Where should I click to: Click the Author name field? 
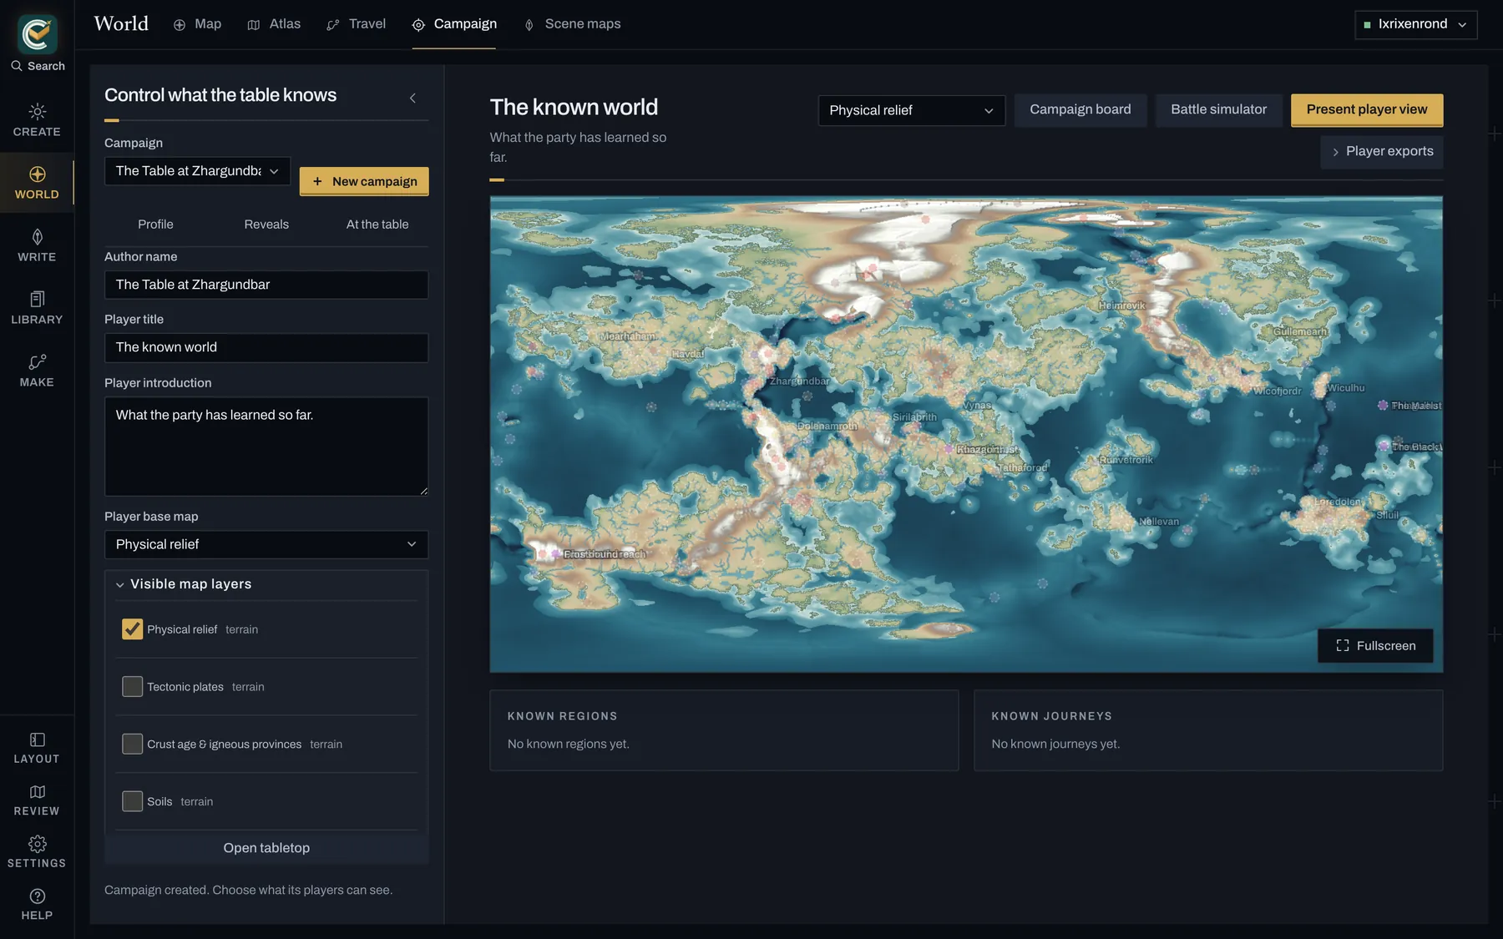(x=266, y=285)
